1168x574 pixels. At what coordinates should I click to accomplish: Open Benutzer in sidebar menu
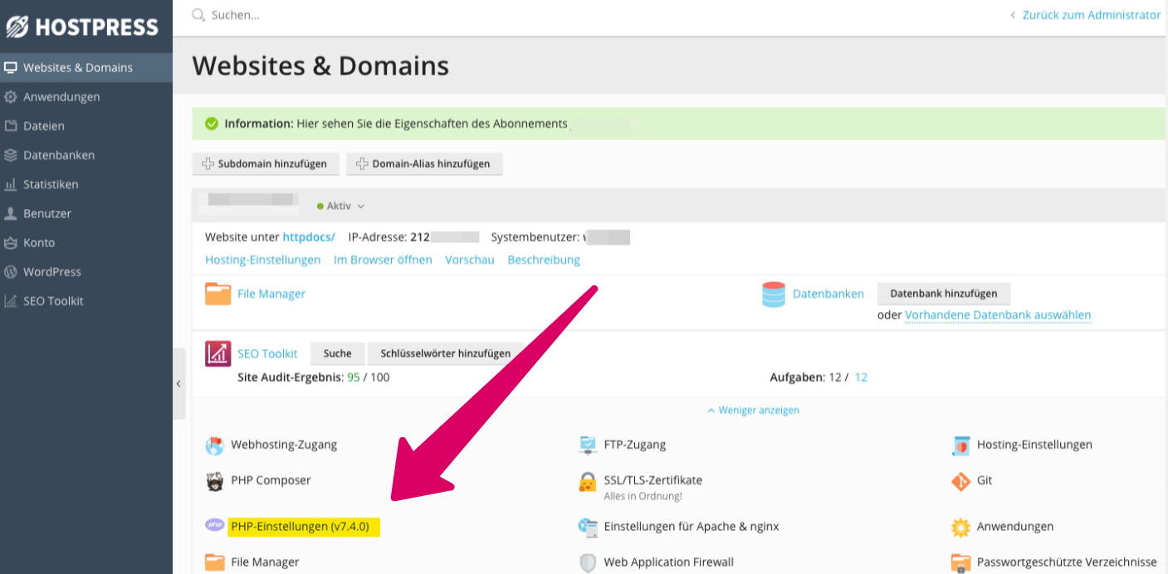click(86, 213)
